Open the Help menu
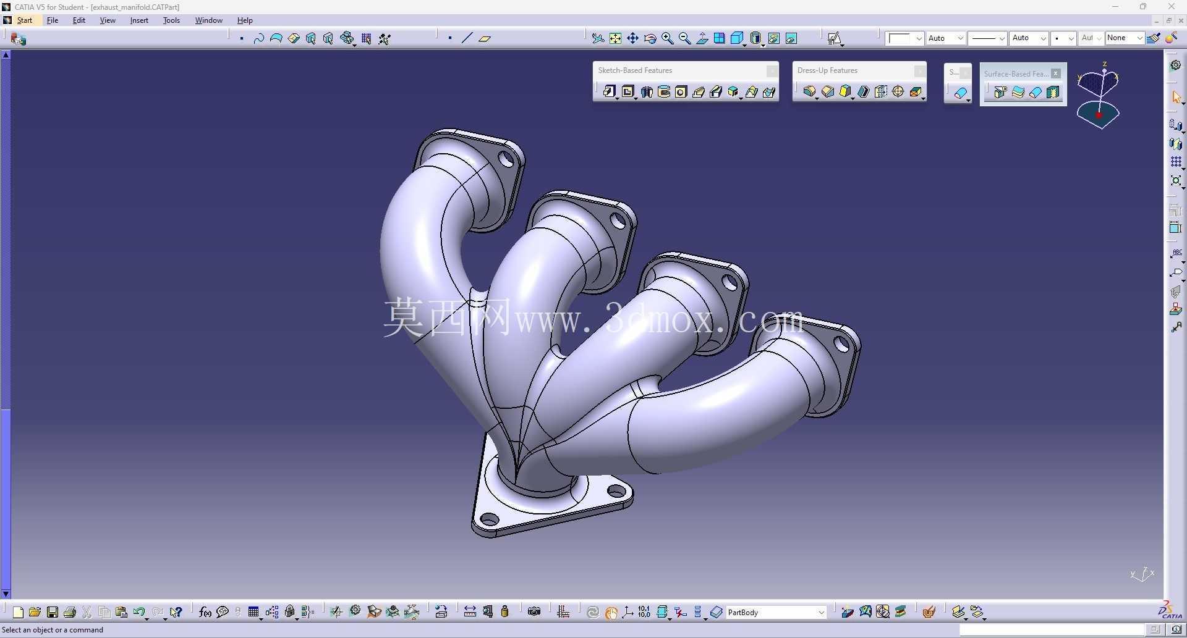Image resolution: width=1187 pixels, height=638 pixels. [245, 20]
